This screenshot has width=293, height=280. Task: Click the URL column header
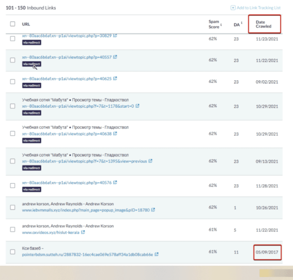26,23
